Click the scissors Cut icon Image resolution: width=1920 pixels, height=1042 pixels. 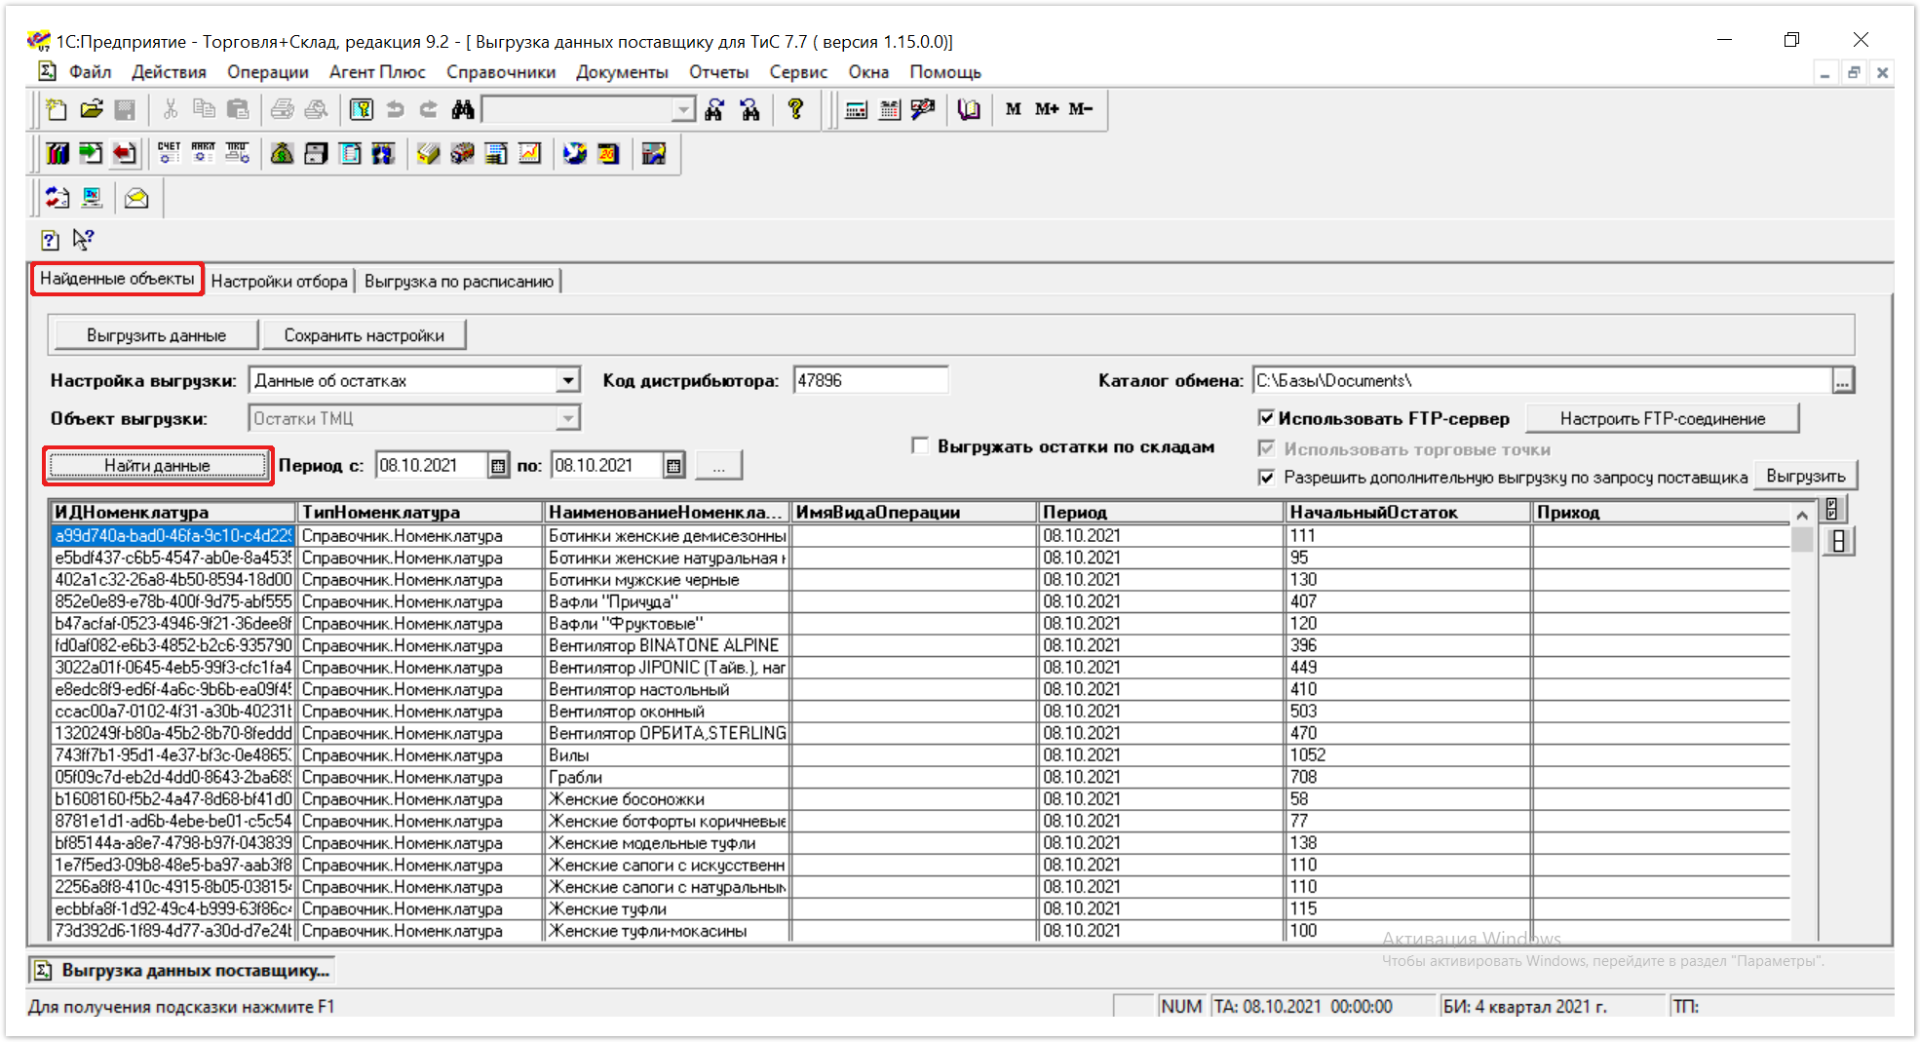pos(170,109)
